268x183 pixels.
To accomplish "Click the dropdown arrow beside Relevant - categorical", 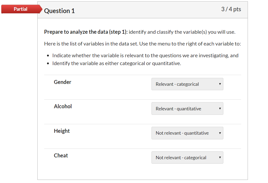I will point(220,84).
